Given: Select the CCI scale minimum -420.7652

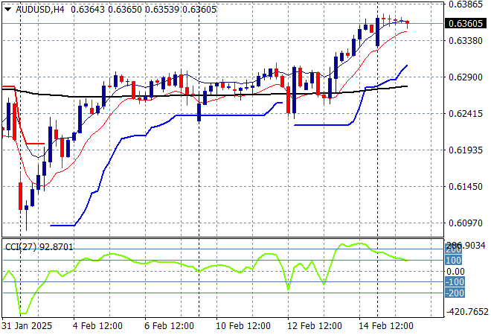Looking at the screenshot, I should pyautogui.click(x=467, y=312).
